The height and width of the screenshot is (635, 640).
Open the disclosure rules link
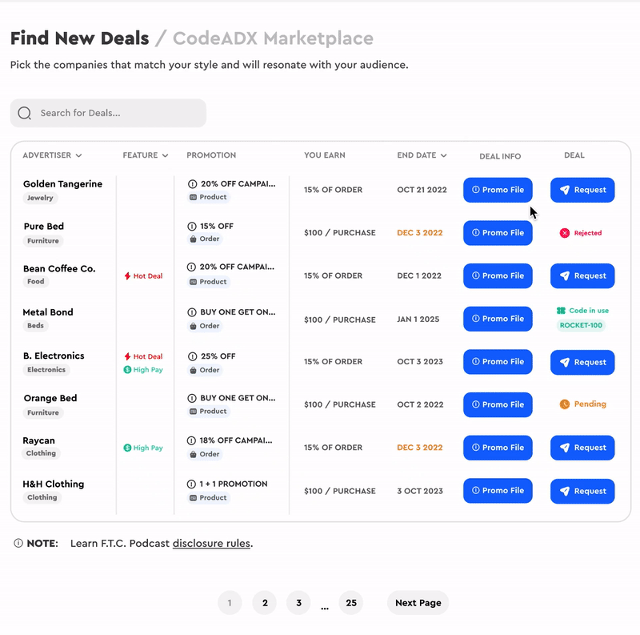[x=211, y=544]
